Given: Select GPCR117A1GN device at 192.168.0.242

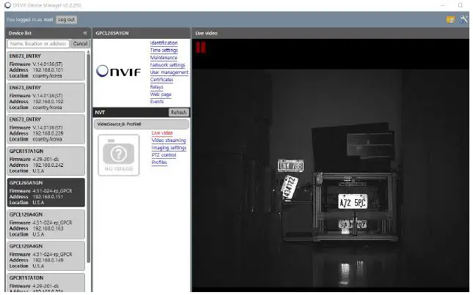Looking at the screenshot, I should click(x=46, y=161).
